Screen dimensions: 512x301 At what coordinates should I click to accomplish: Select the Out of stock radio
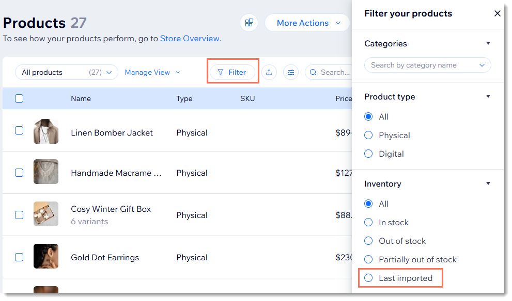(x=368, y=241)
